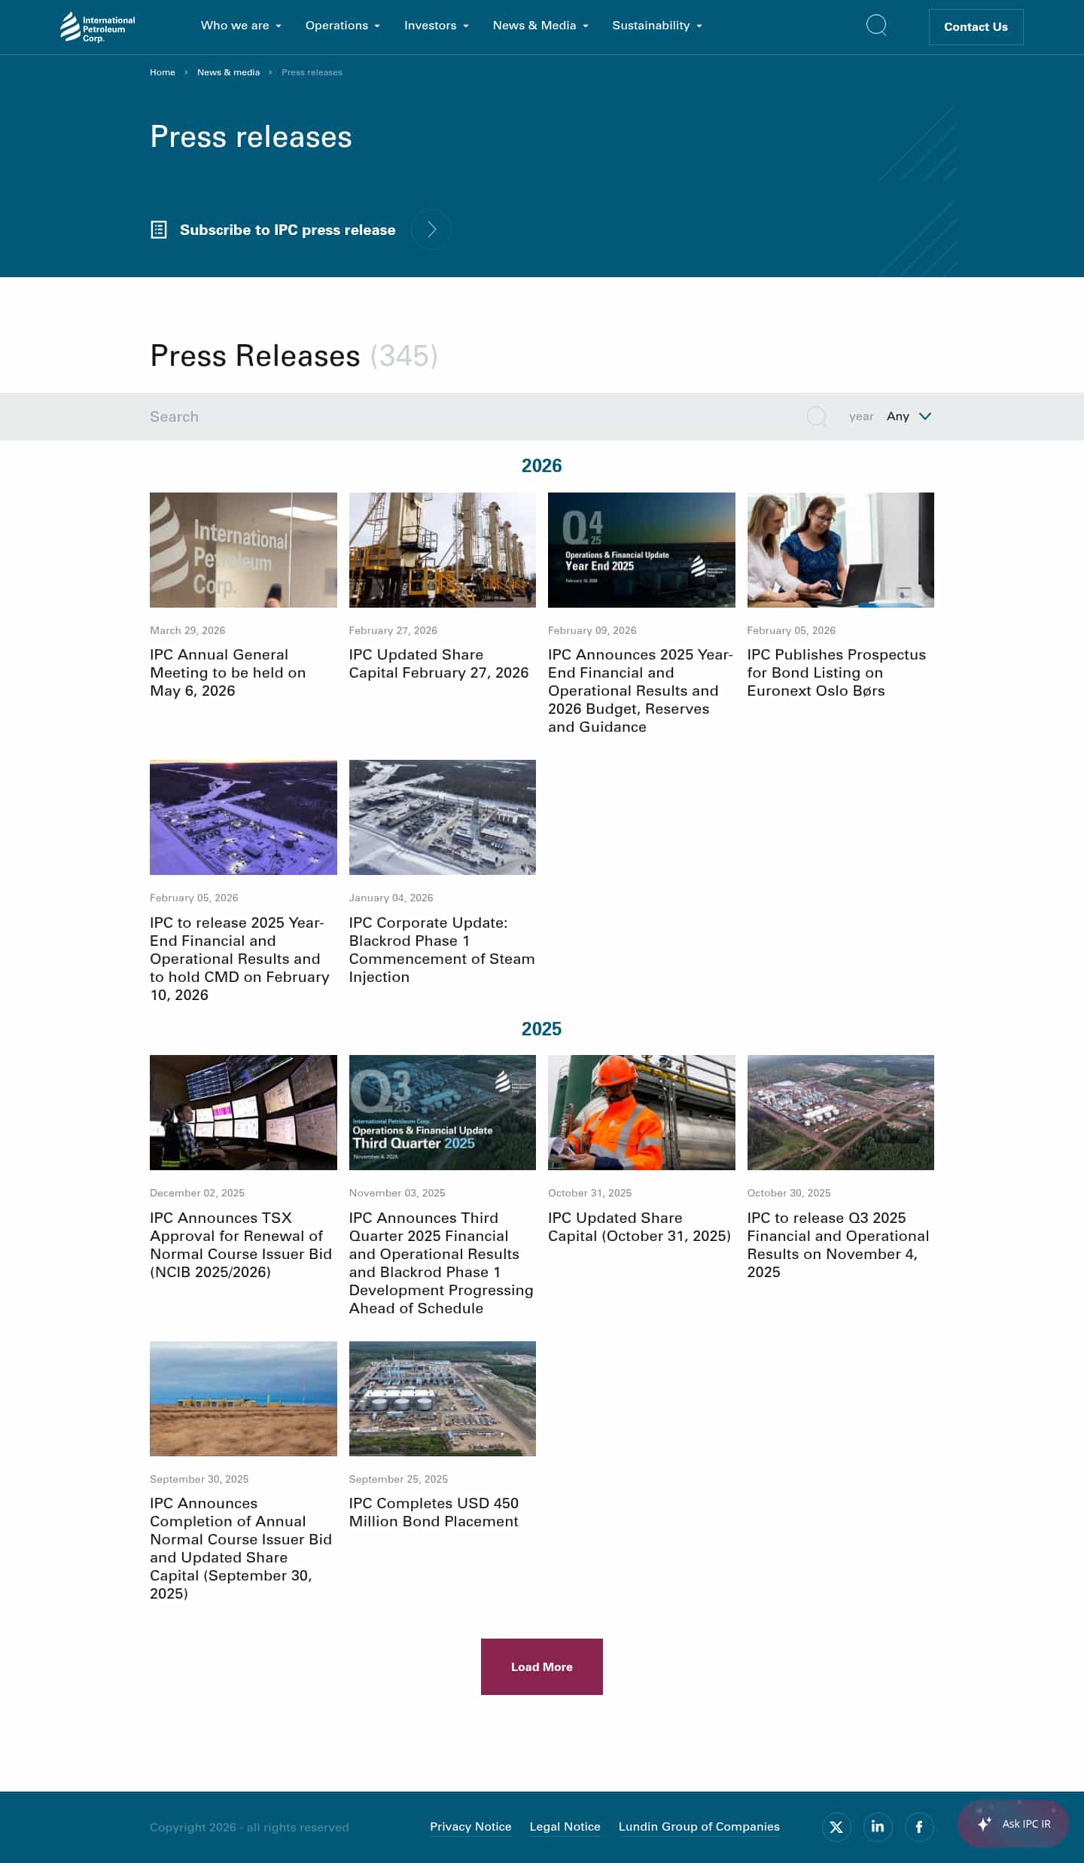Click the sparkle icon in Ask IPC IR
Screen dimensions: 1084x1863
pyautogui.click(x=985, y=1824)
